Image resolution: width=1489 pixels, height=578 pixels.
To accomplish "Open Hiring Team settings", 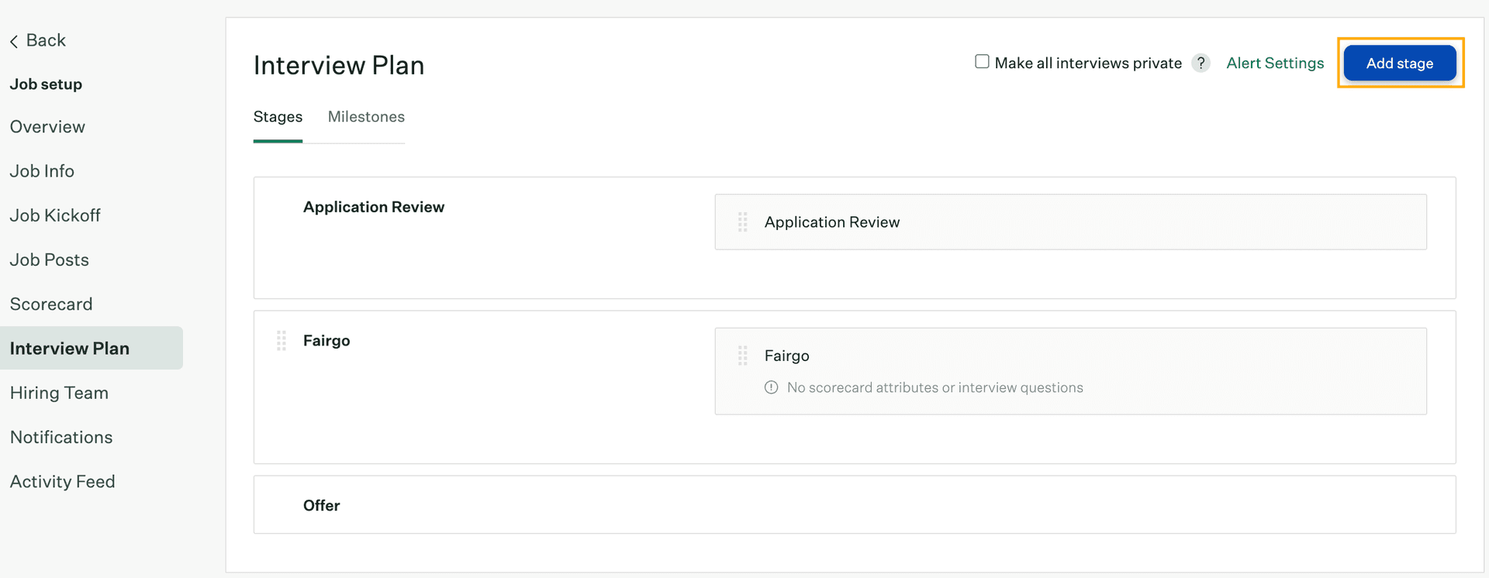I will [x=59, y=393].
